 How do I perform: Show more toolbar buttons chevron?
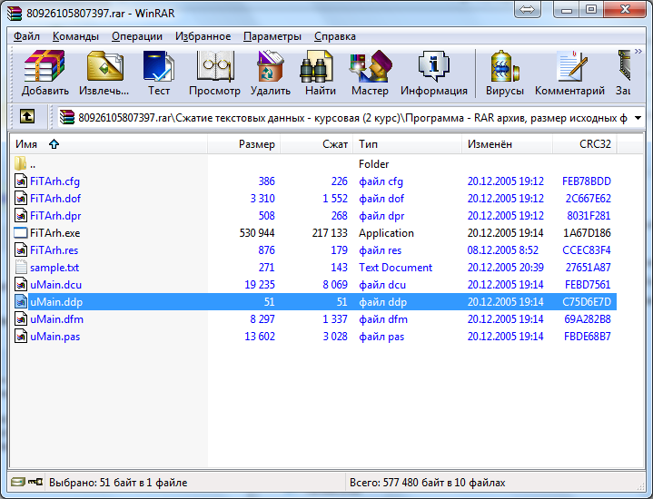638,51
